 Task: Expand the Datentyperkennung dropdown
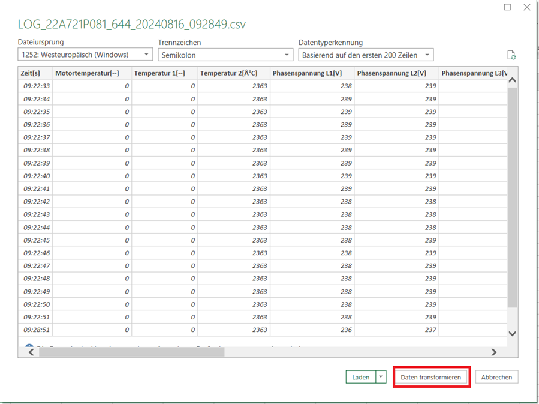coord(366,55)
